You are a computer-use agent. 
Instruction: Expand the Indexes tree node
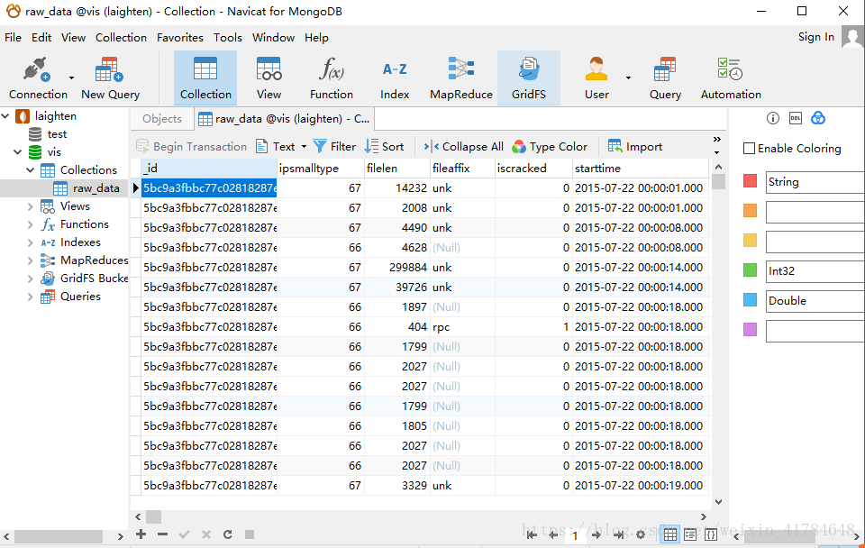(x=31, y=242)
